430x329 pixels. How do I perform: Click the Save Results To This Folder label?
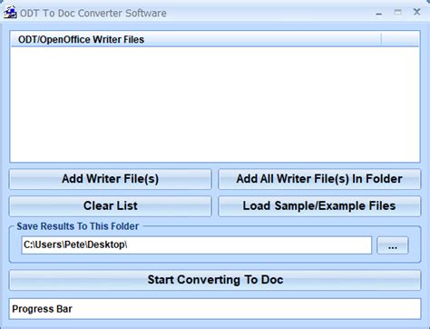(x=78, y=226)
